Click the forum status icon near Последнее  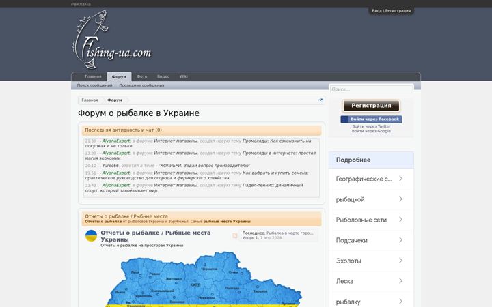[234, 235]
